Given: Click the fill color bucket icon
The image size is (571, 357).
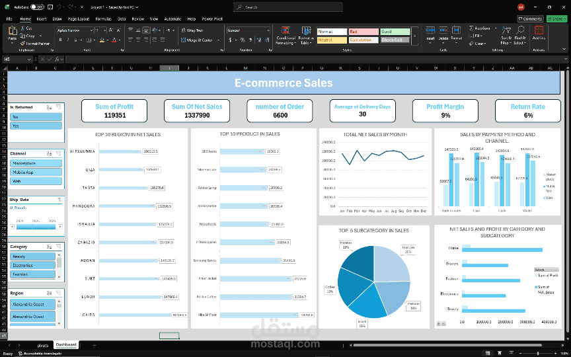Looking at the screenshot, I should [x=102, y=40].
